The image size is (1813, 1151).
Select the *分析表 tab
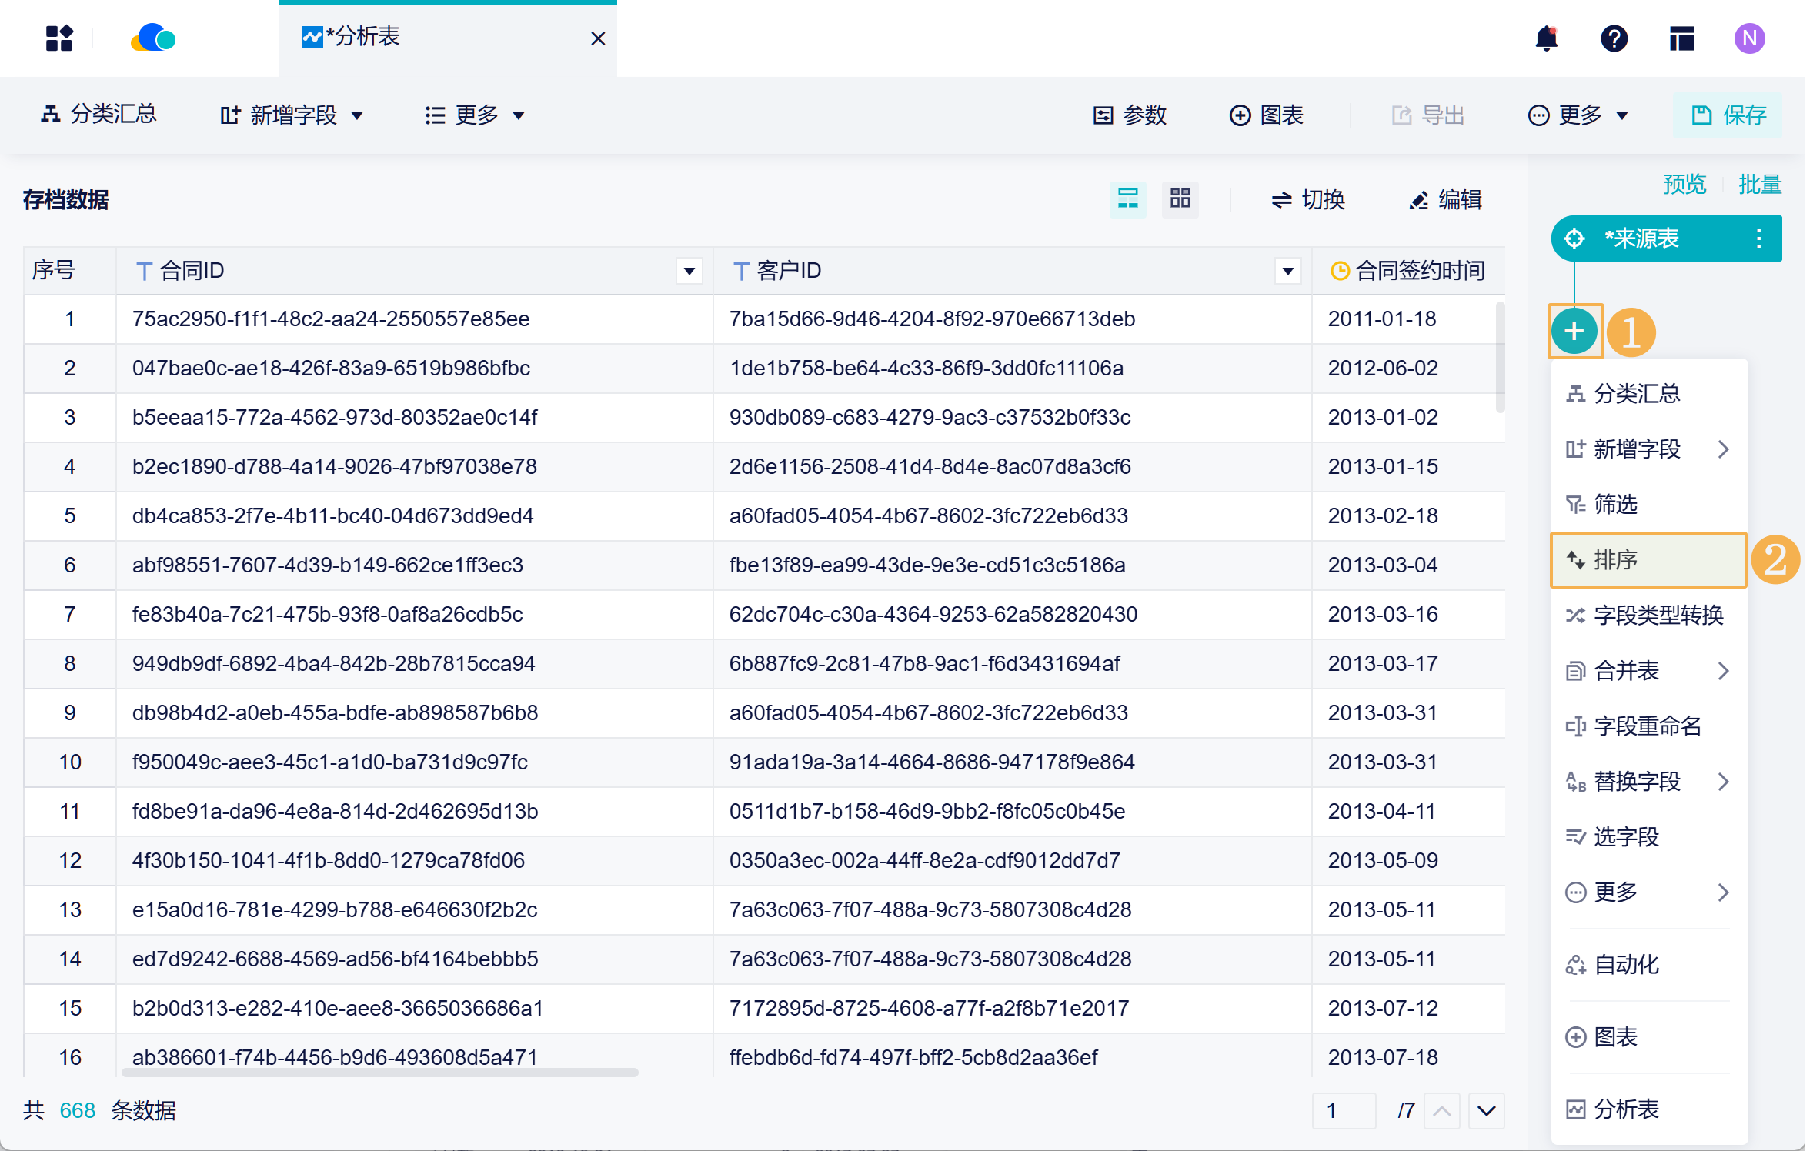pos(447,38)
